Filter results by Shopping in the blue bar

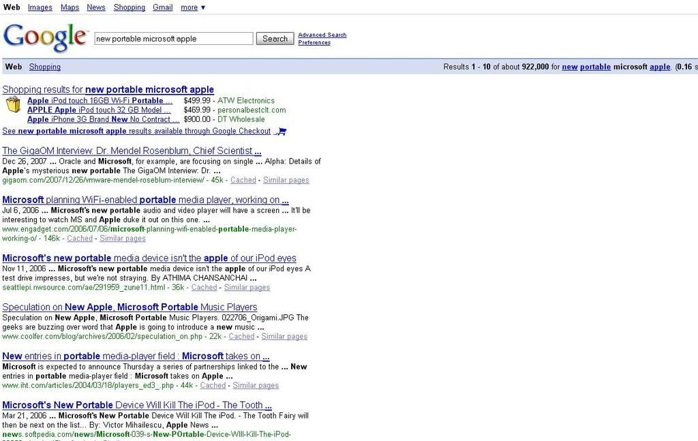coord(45,67)
